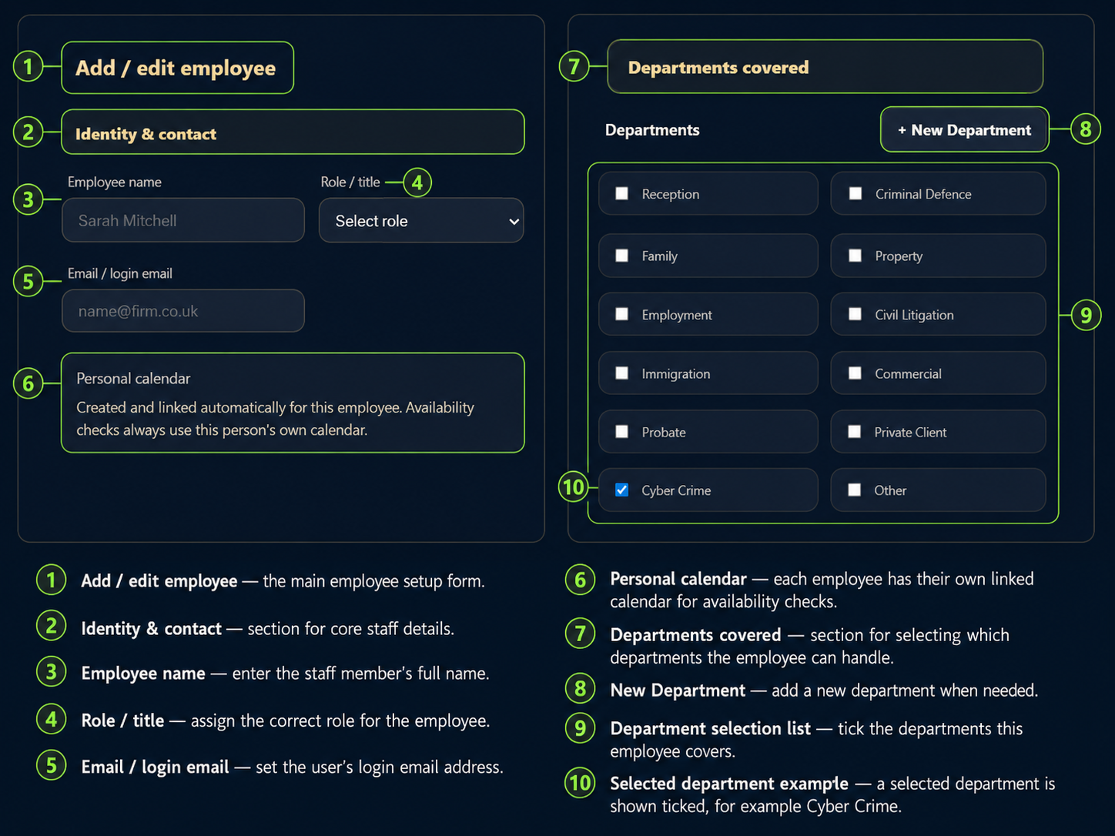Click the Email / login email field

coord(183,311)
